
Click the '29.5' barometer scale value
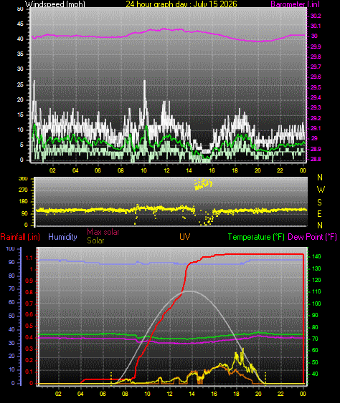316,87
